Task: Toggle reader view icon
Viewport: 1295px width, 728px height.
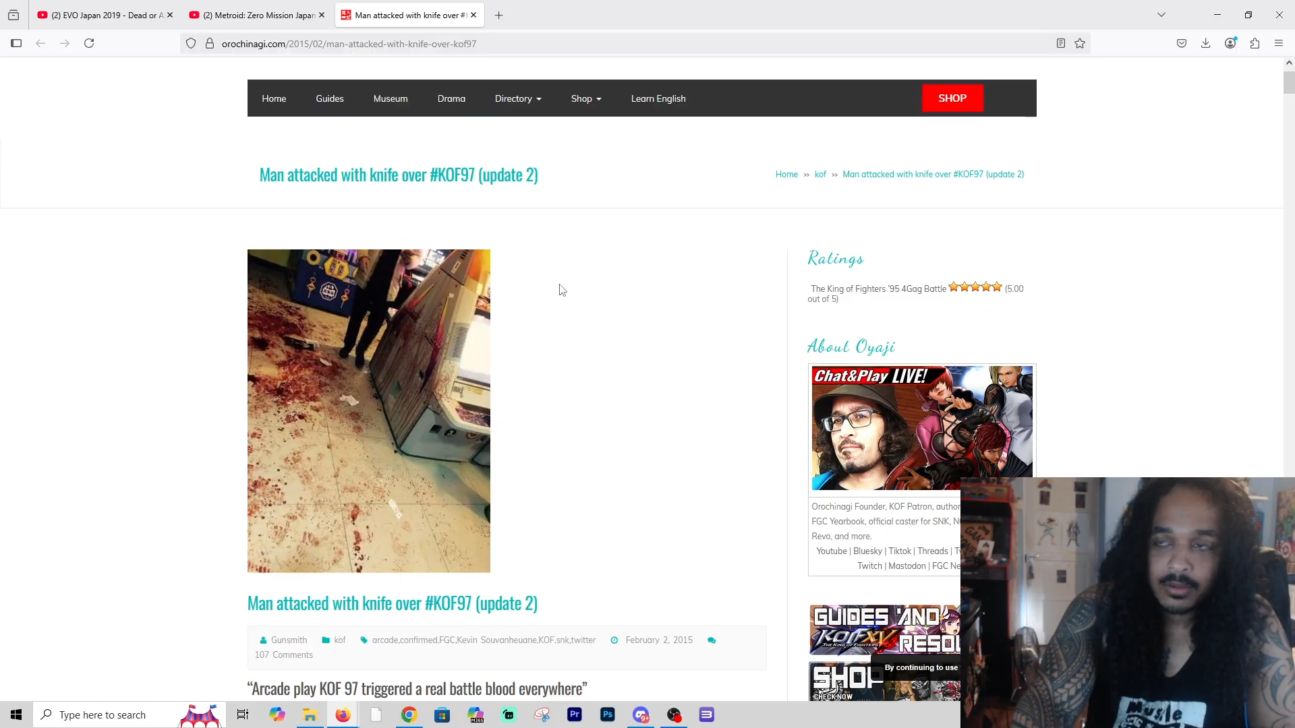Action: pyautogui.click(x=1061, y=43)
